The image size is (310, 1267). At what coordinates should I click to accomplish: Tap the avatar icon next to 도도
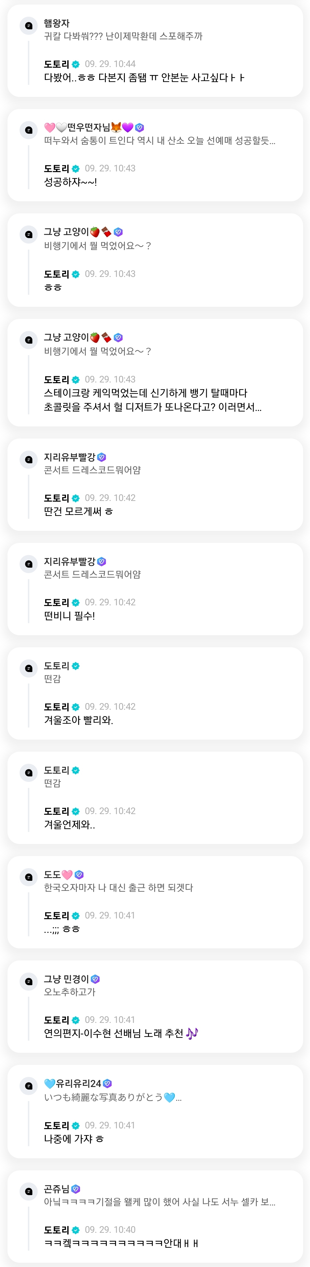click(x=28, y=877)
